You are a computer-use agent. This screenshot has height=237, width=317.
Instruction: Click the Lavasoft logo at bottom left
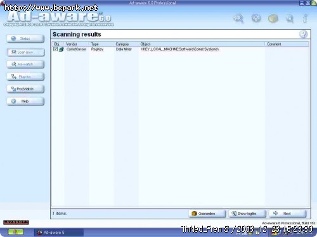[16, 222]
